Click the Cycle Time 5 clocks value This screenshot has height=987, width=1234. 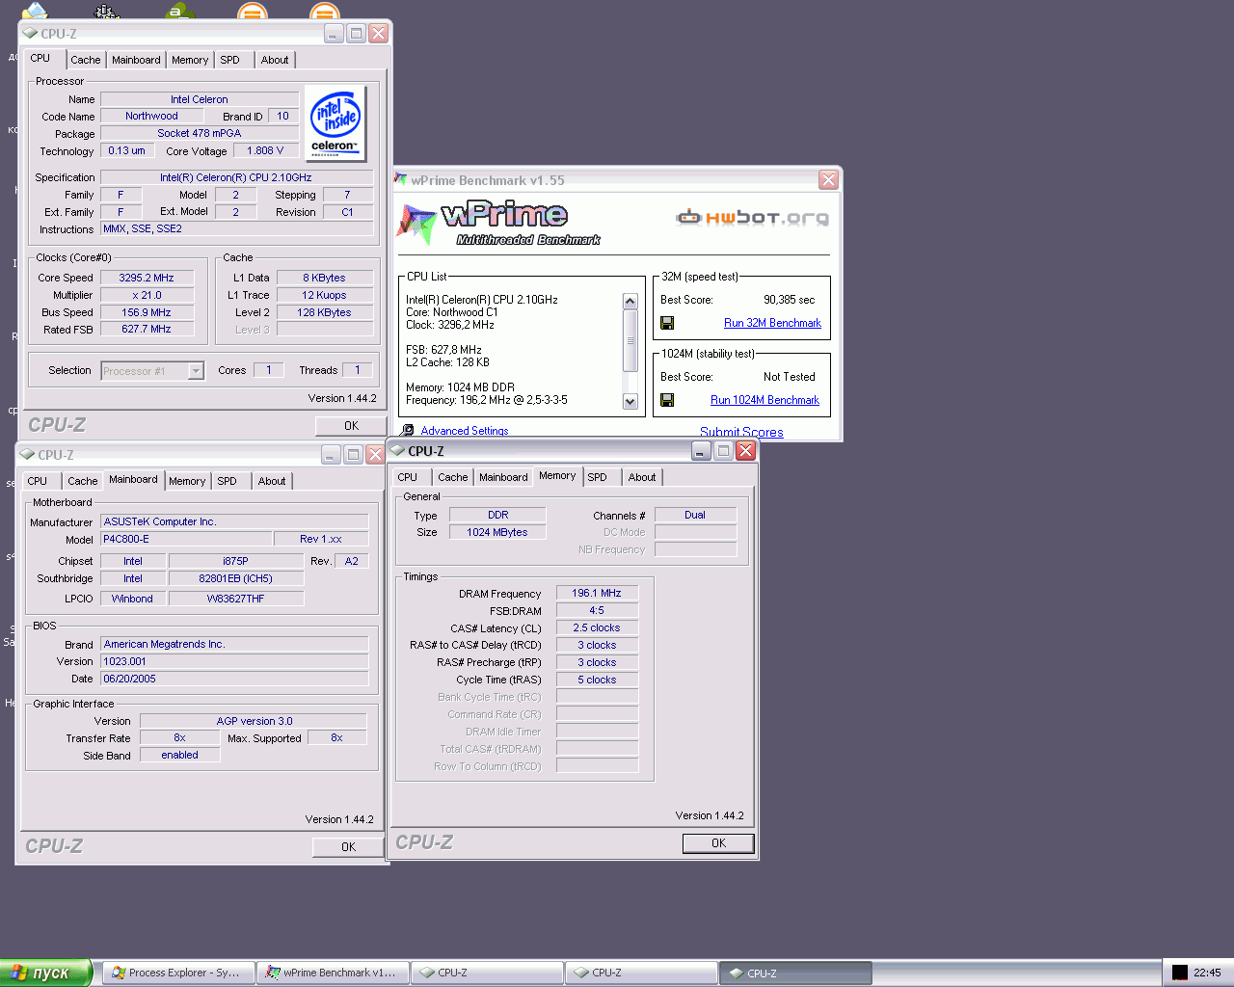[597, 680]
